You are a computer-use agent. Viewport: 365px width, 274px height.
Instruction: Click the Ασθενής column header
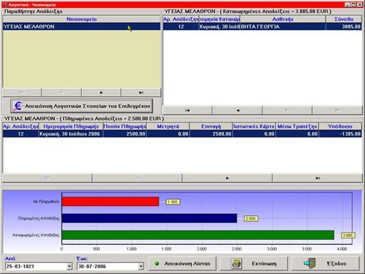point(283,19)
